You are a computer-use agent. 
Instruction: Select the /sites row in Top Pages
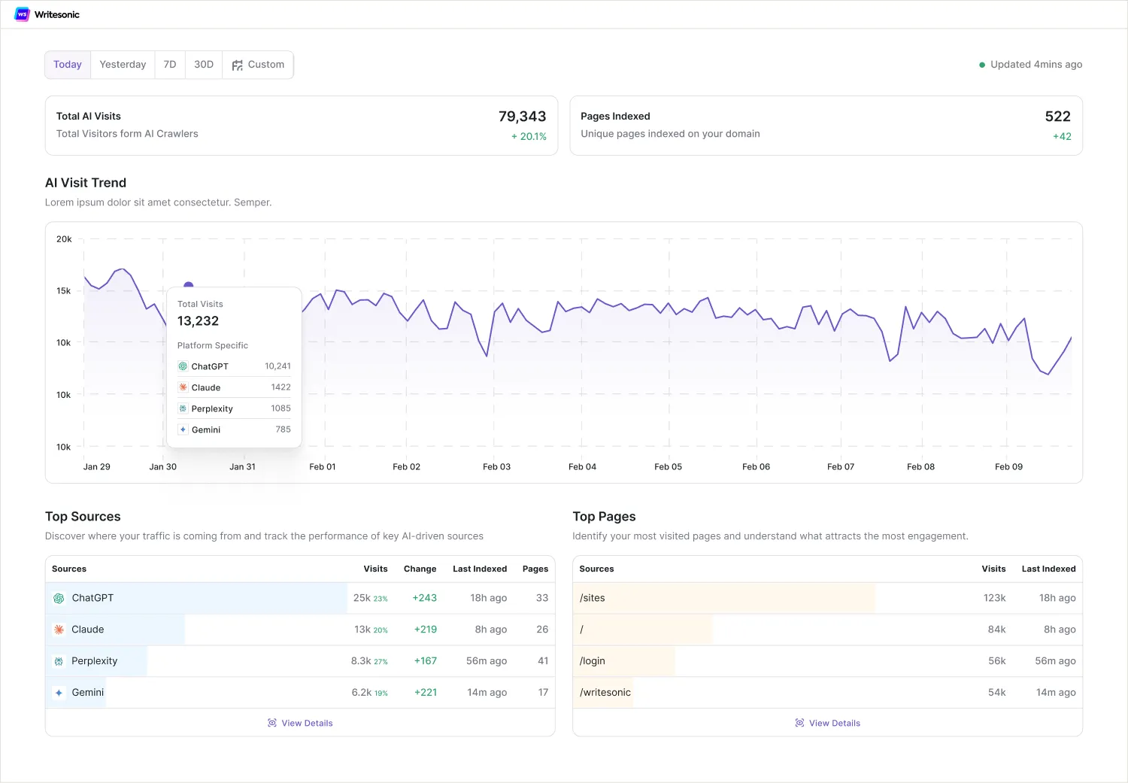coord(827,598)
